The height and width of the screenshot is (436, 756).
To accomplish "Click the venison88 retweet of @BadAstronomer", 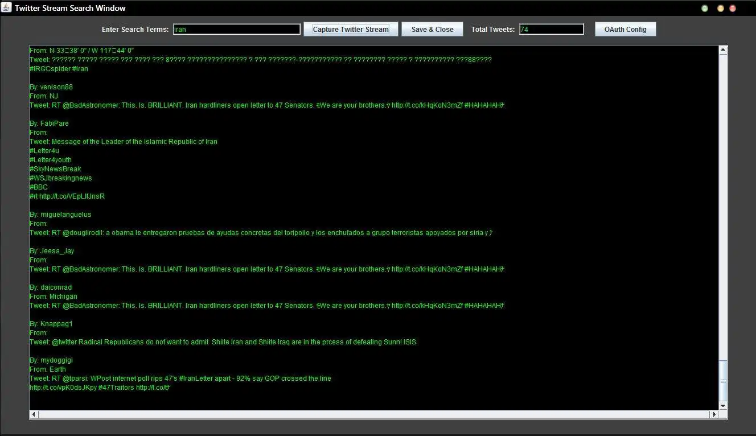I will click(x=268, y=105).
